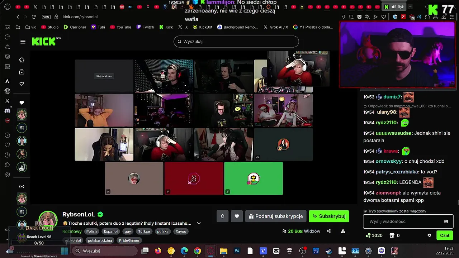Click the Rozmowy category link
459x258 pixels.
tap(72, 231)
